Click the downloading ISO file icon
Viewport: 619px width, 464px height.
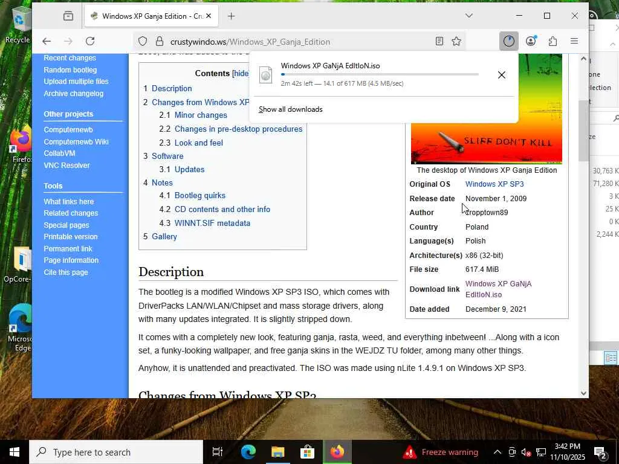click(266, 74)
